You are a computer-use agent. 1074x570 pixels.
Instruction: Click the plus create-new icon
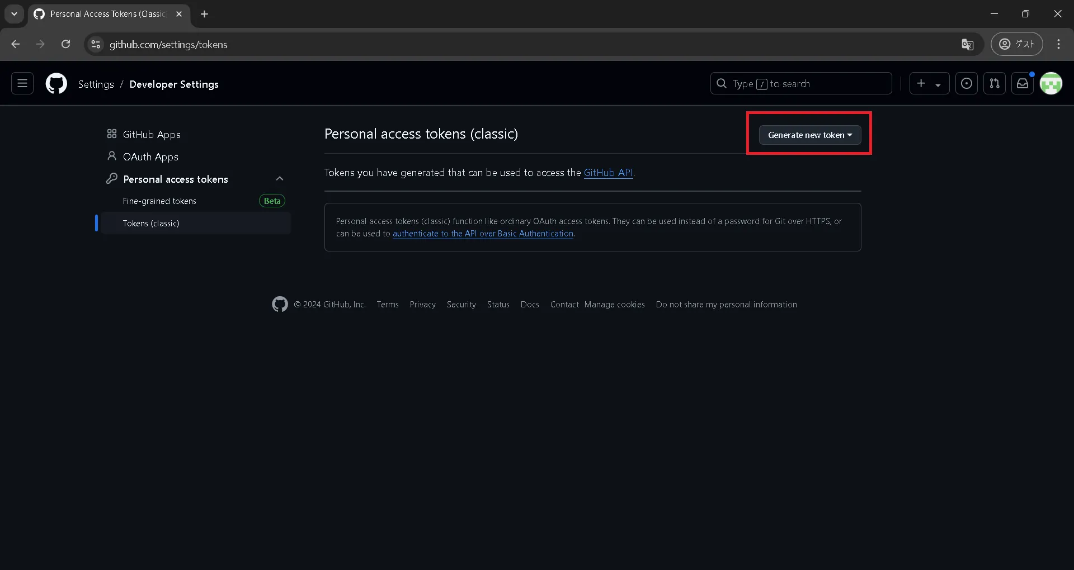coord(921,84)
